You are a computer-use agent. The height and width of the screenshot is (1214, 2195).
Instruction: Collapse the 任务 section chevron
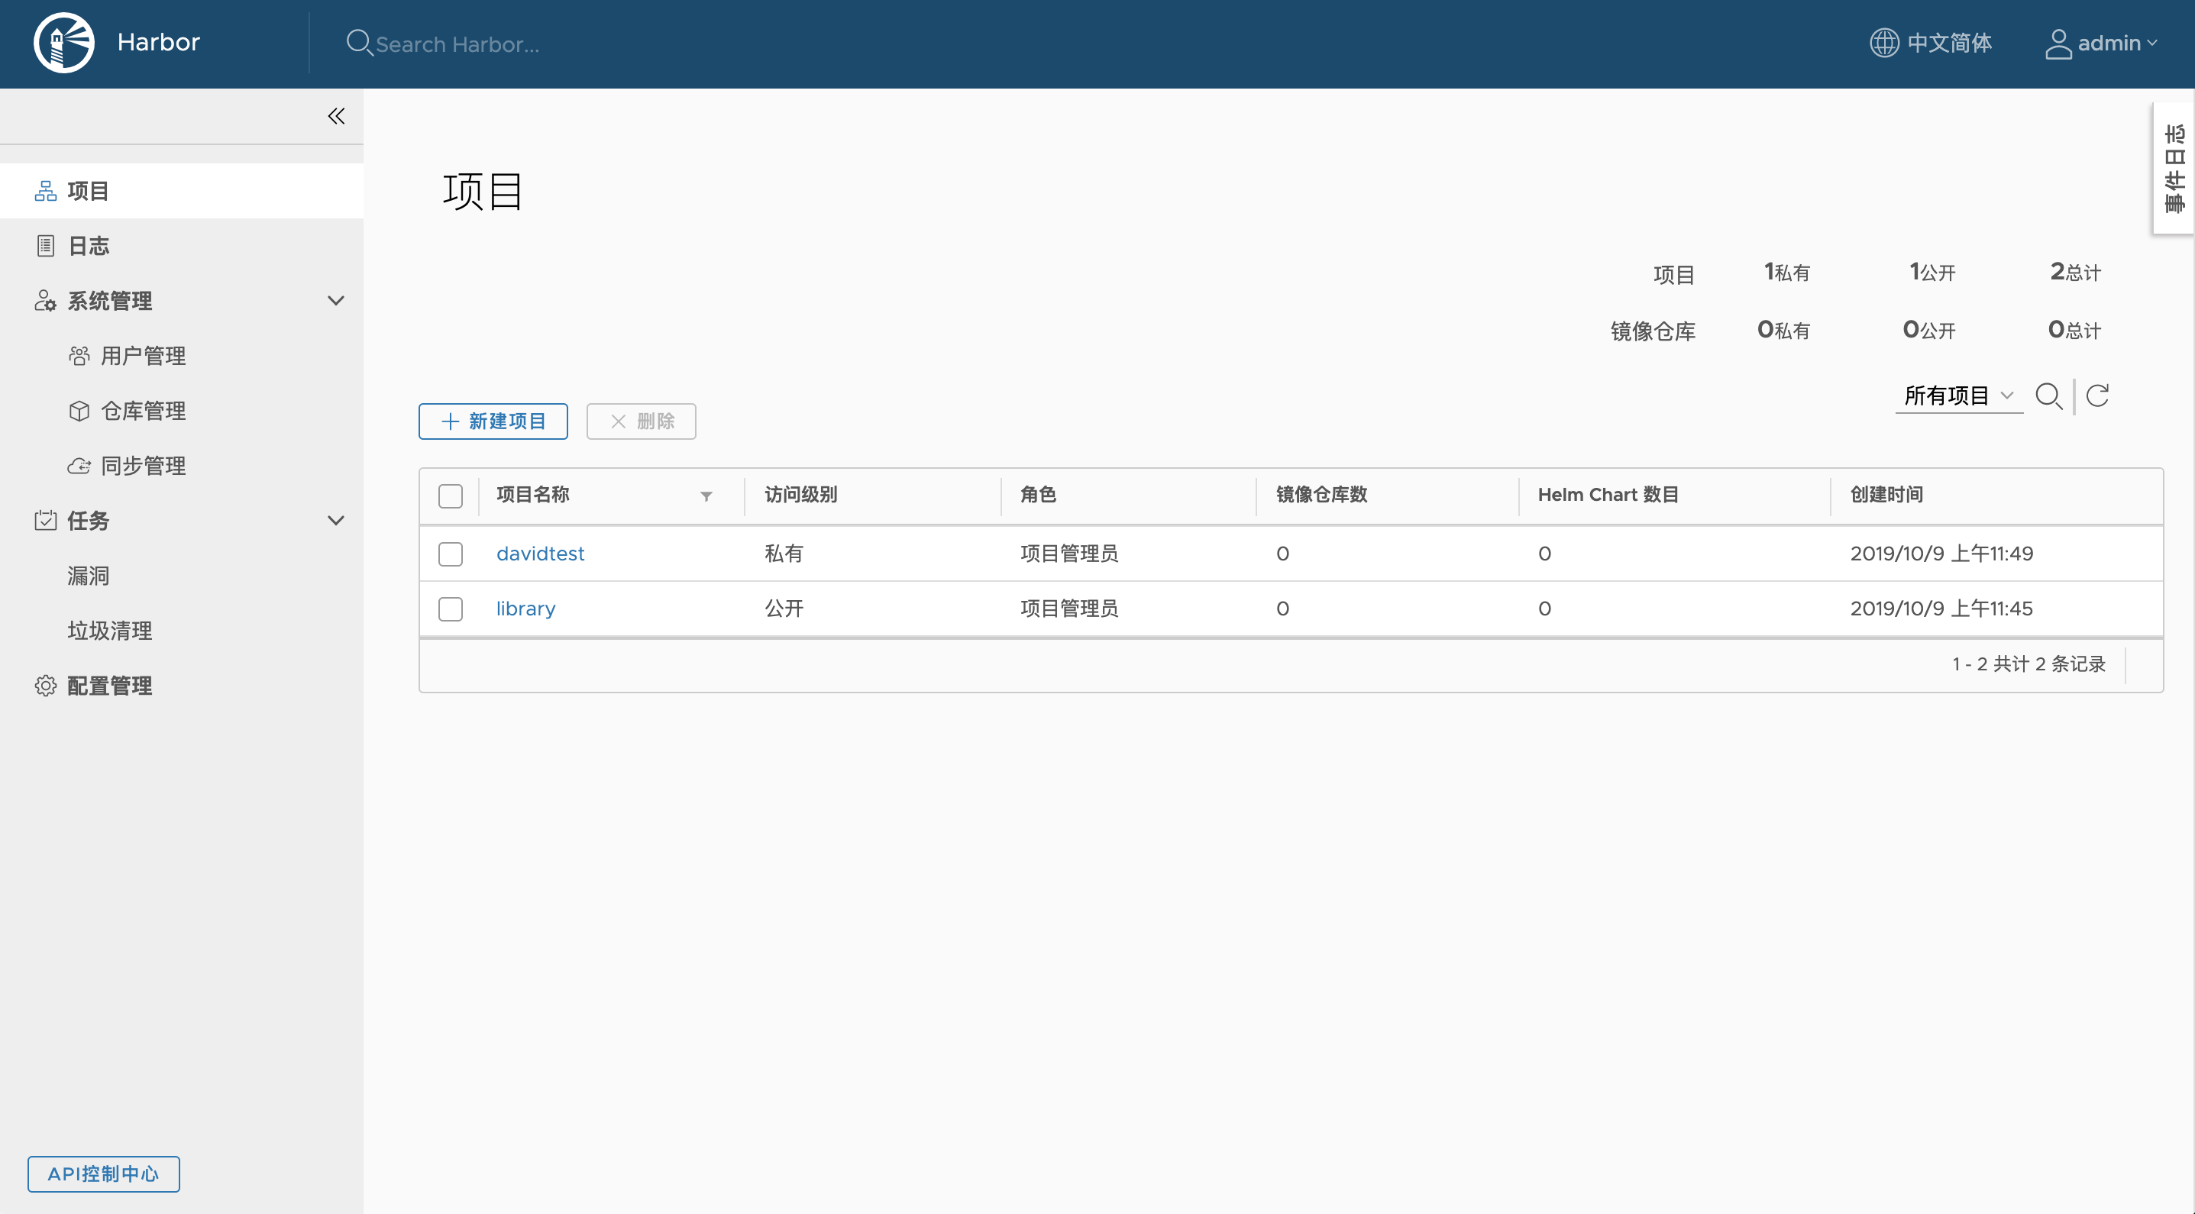tap(337, 521)
